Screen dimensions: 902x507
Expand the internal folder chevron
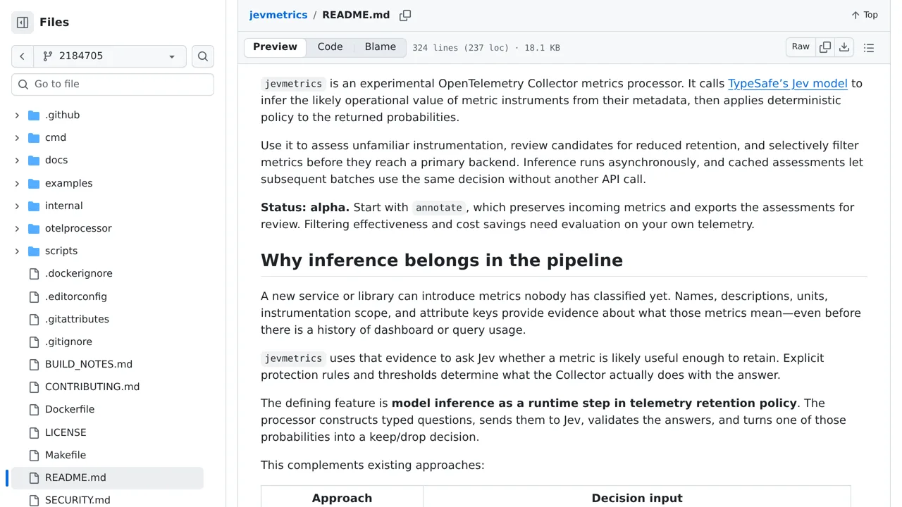coord(17,206)
